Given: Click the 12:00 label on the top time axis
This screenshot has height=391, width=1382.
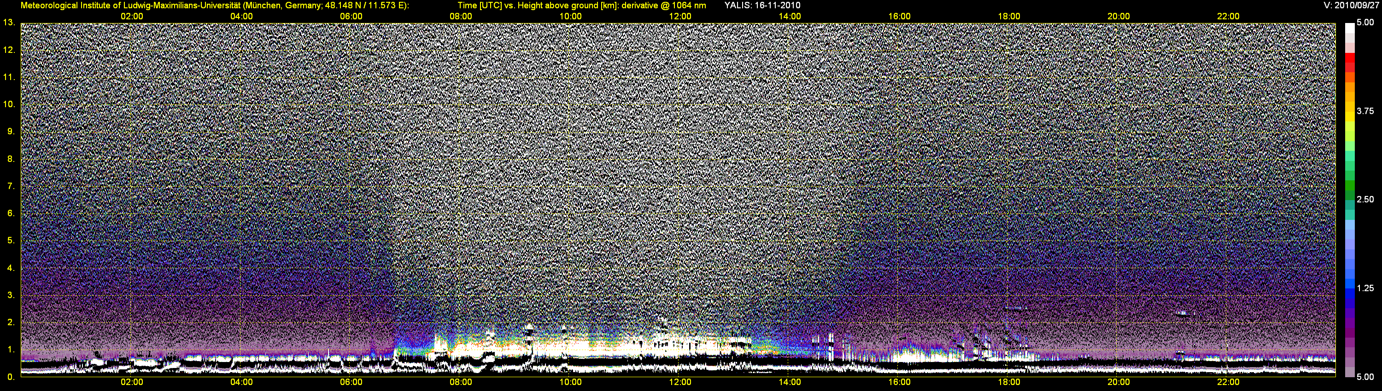Looking at the screenshot, I should tap(680, 17).
